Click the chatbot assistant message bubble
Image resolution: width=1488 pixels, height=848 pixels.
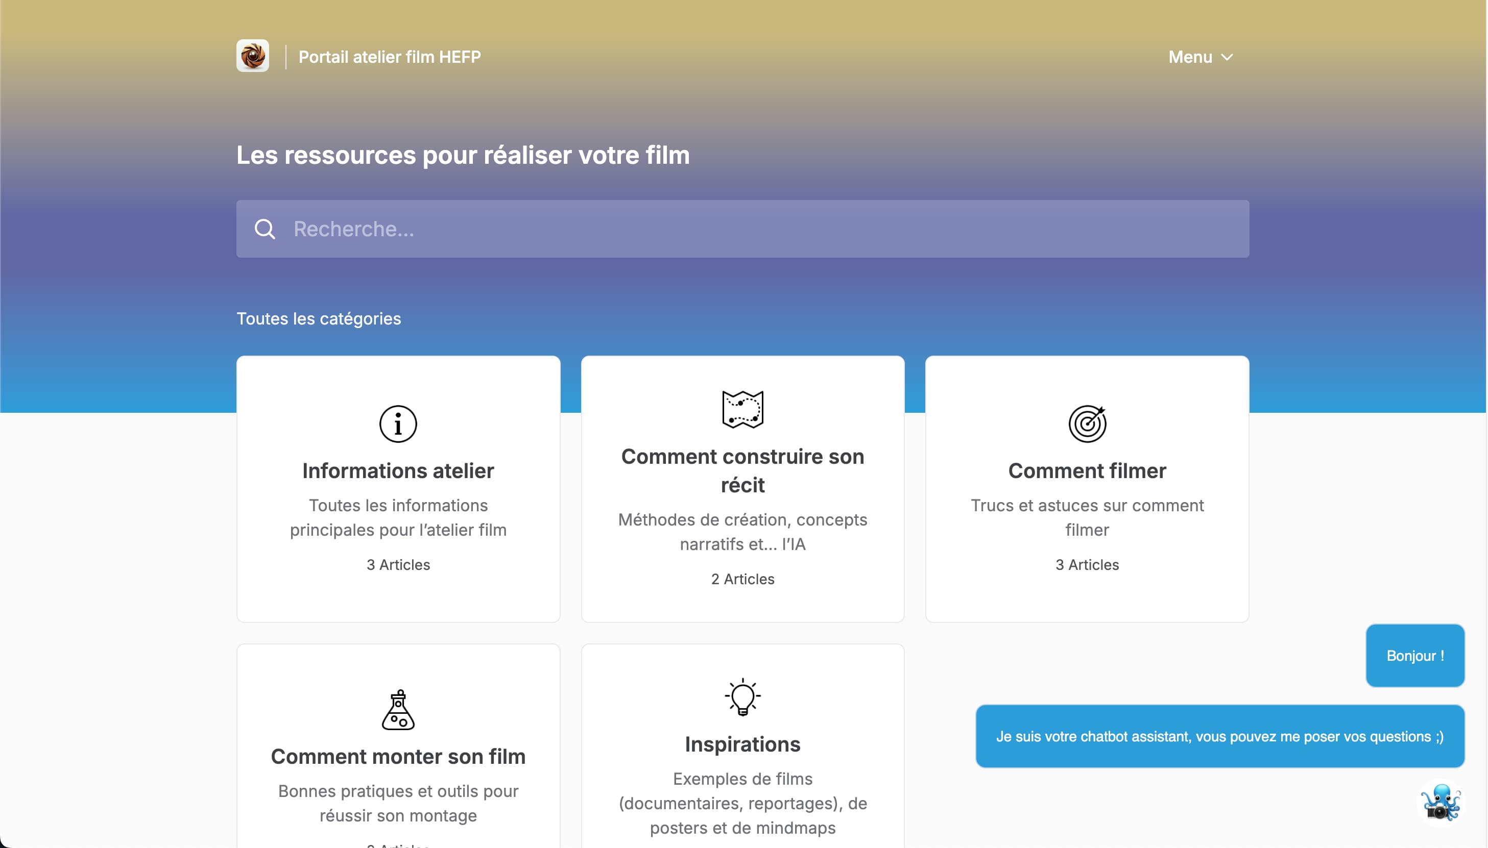(1219, 736)
